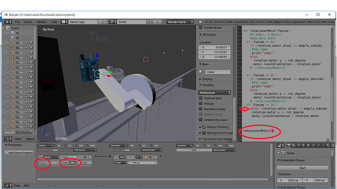This screenshot has height=189, width=337.
Task: Enable Matcap checkbox
Action: click(201, 104)
